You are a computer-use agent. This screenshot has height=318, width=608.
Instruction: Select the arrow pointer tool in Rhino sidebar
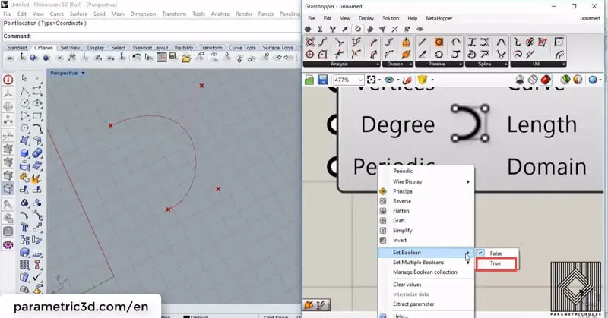24,78
